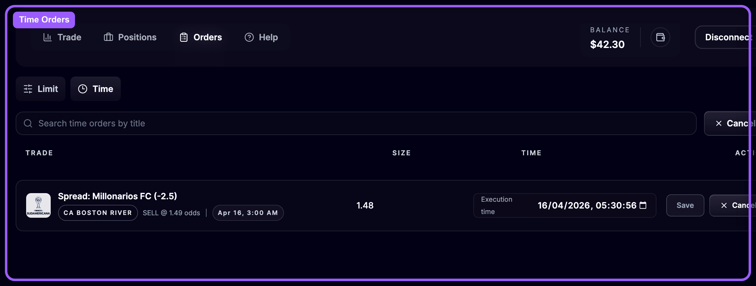Open the wallet icon beside the balance
Viewport: 756px width, 286px height.
[x=661, y=37]
